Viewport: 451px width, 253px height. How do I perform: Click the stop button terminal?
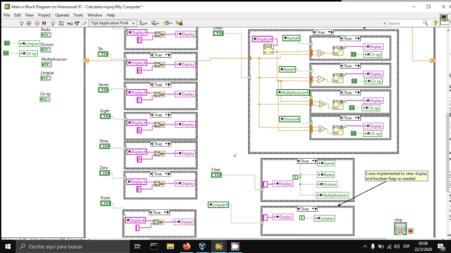click(x=400, y=229)
